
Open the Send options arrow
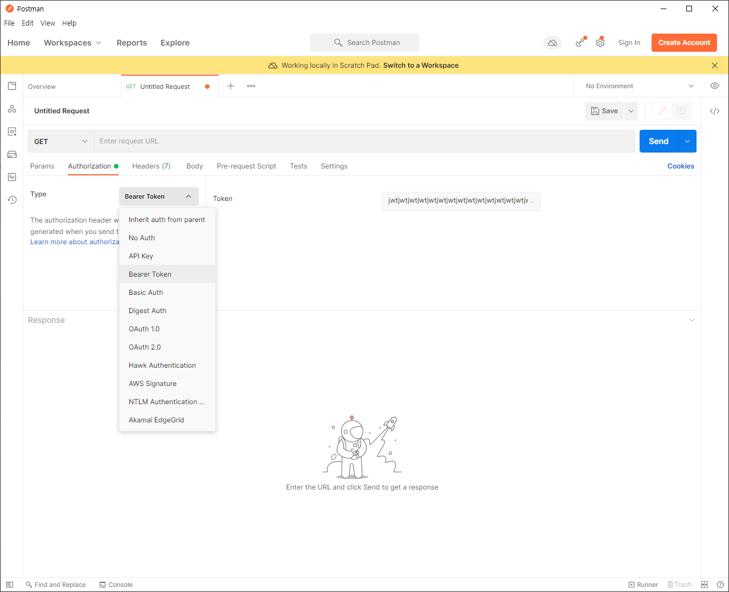[687, 141]
